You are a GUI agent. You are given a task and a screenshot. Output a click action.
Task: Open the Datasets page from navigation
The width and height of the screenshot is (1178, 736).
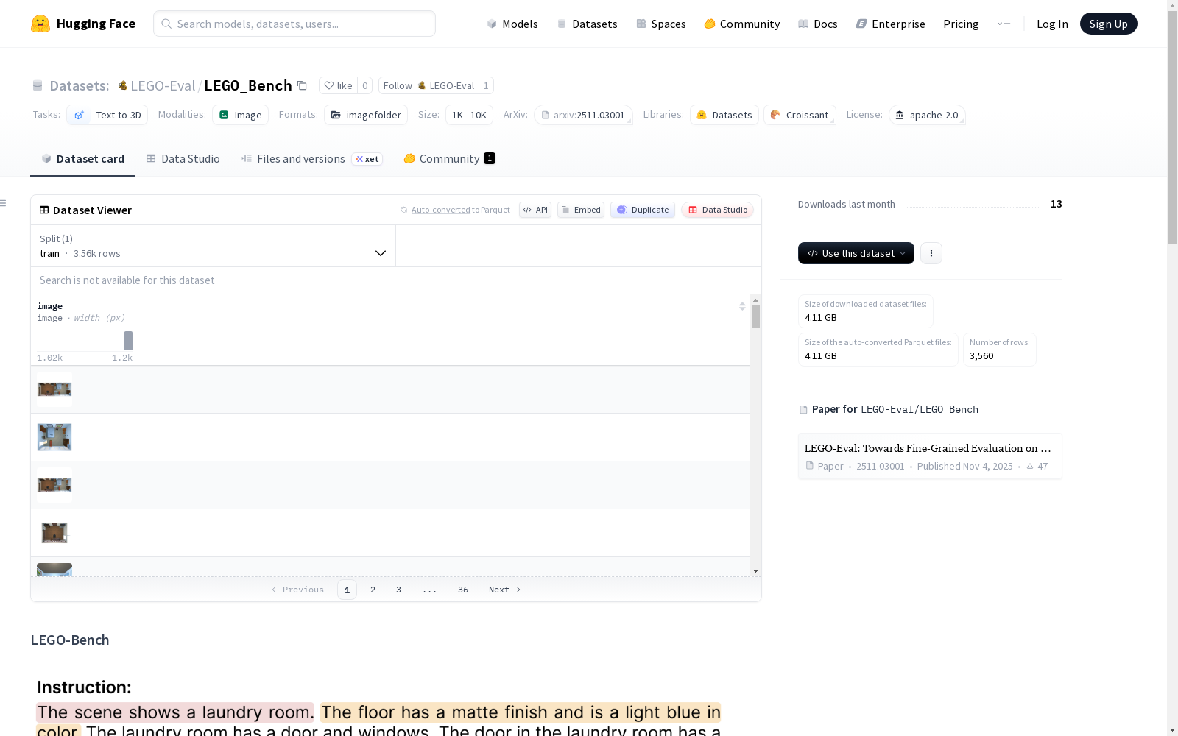point(587,24)
